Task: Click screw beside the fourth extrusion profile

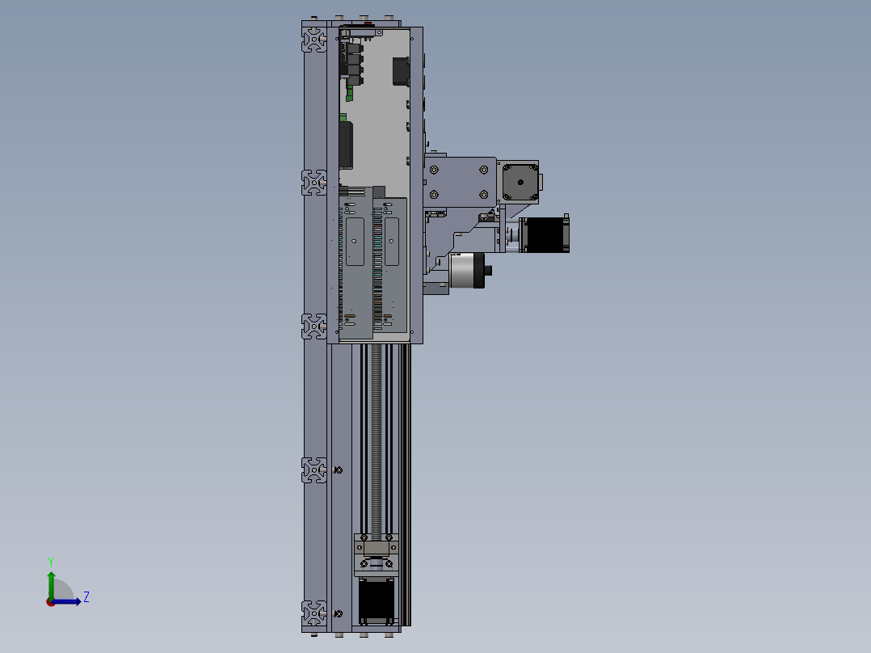Action: pos(338,470)
